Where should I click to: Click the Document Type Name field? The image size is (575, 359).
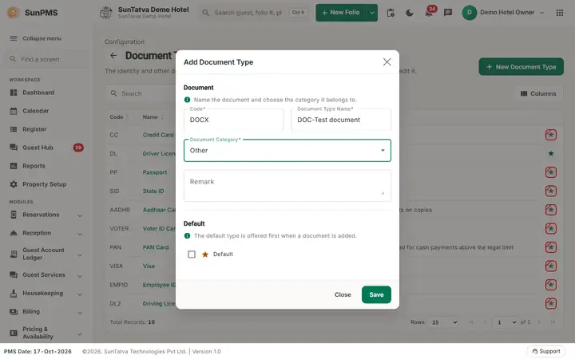[x=341, y=120]
